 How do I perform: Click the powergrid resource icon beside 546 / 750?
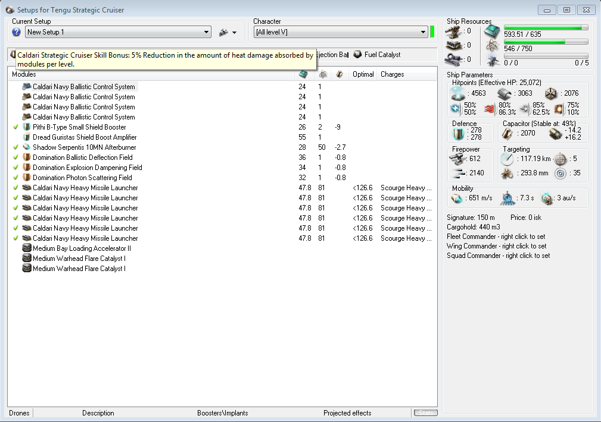click(x=492, y=46)
